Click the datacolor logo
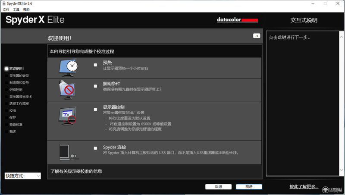345x195 pixels. pyautogui.click(x=238, y=19)
